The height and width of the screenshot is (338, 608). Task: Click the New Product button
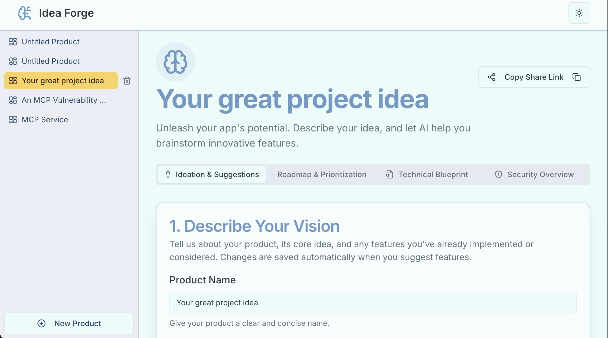click(x=69, y=323)
